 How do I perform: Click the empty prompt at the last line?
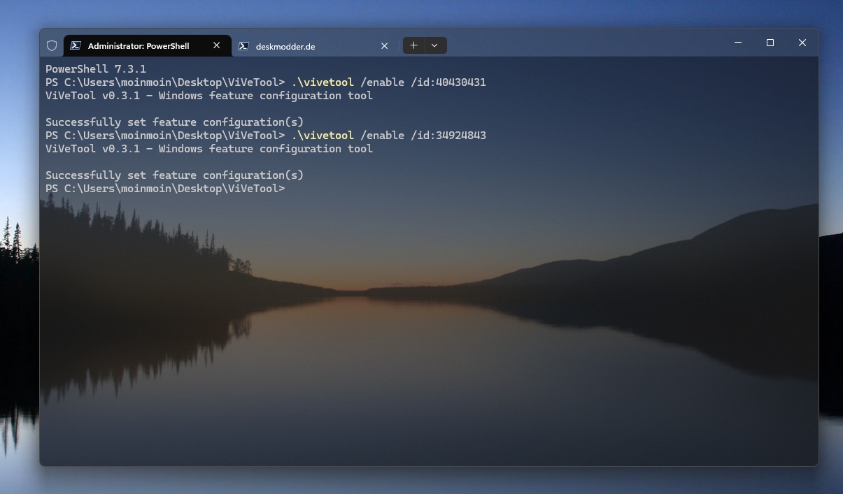click(x=165, y=189)
